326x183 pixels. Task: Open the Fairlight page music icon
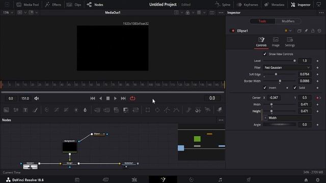point(220,179)
